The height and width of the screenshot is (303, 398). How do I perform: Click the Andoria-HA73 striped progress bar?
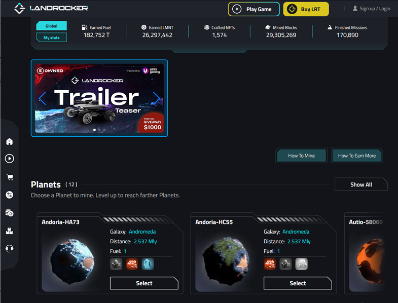pyautogui.click(x=137, y=219)
